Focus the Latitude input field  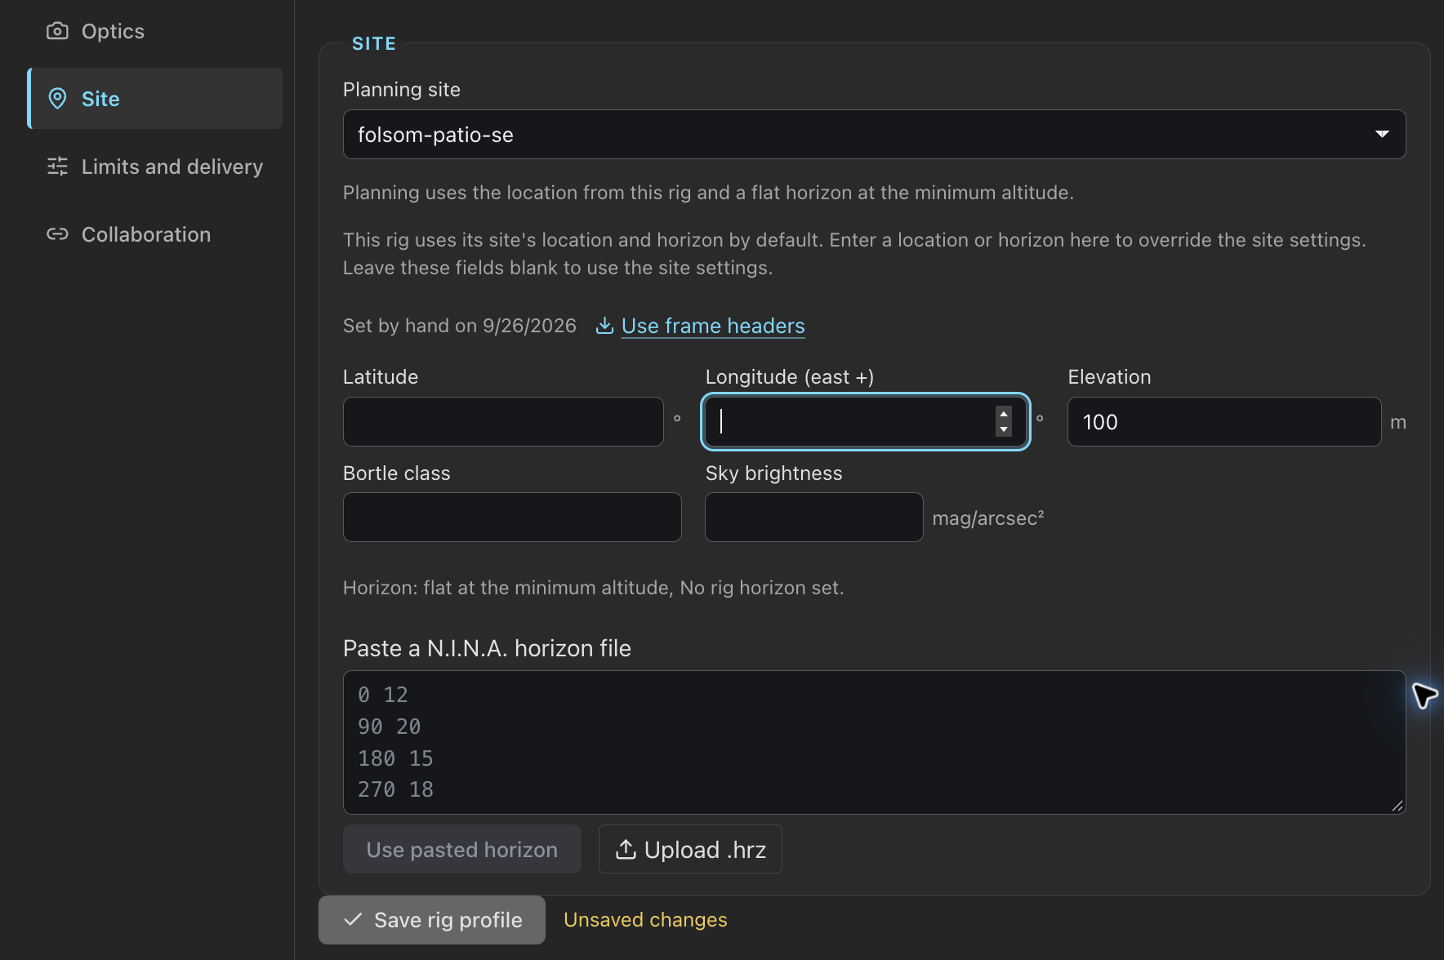click(x=503, y=422)
